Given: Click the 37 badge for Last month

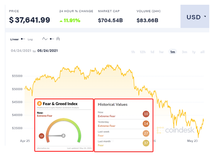Looking at the screenshot, I should pyautogui.click(x=146, y=143).
